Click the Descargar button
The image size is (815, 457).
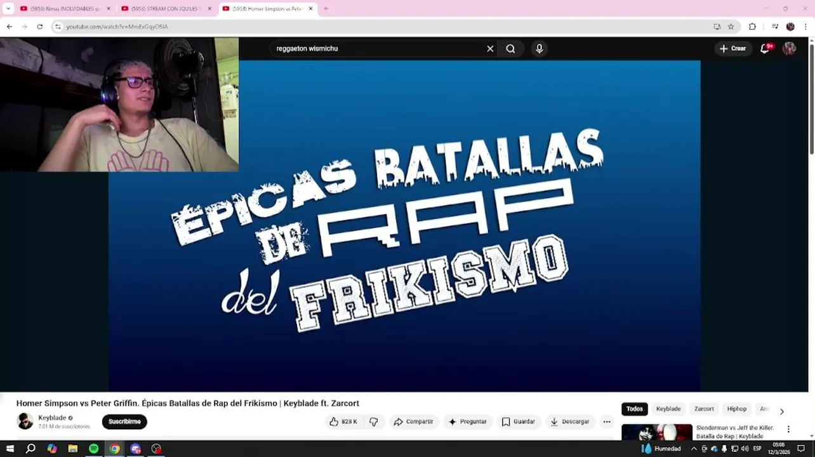click(x=569, y=421)
